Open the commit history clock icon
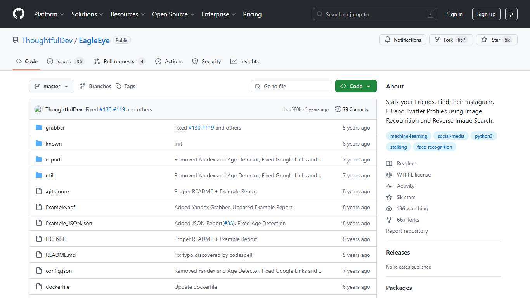The image size is (530, 298). [338, 109]
